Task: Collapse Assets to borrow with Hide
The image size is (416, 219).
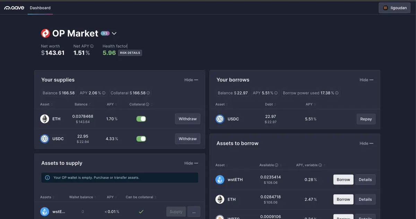Action: click(366, 143)
